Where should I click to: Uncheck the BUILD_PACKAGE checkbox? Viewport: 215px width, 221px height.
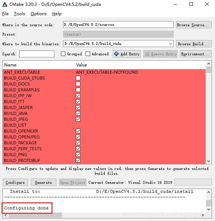[78, 143]
